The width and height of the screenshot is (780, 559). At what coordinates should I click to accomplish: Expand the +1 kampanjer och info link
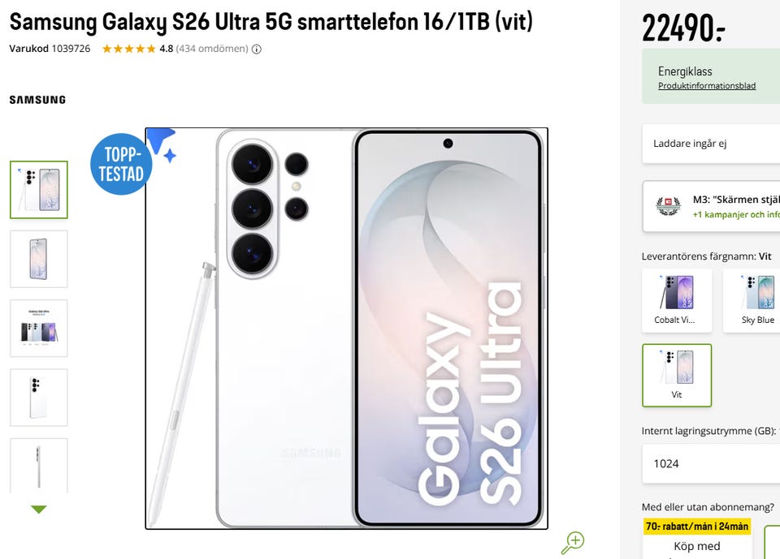coord(736,215)
